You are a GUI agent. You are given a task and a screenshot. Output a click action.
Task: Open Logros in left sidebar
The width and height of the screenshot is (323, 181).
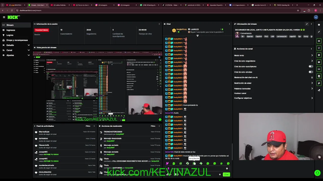[16, 35]
